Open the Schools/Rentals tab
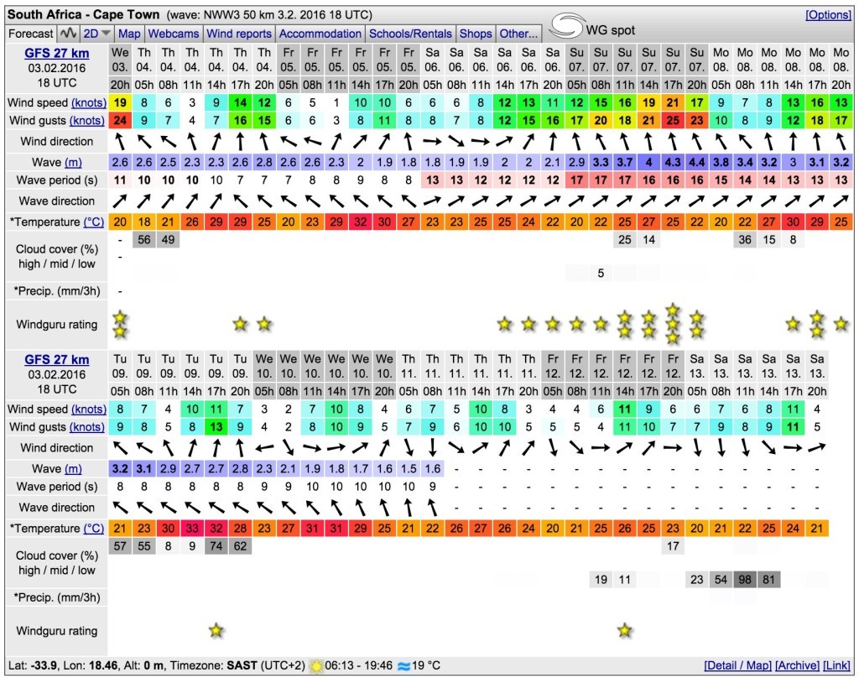 [x=411, y=34]
